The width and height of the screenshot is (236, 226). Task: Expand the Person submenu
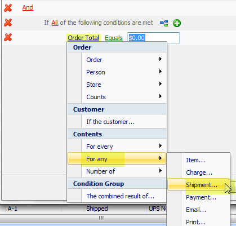click(117, 72)
